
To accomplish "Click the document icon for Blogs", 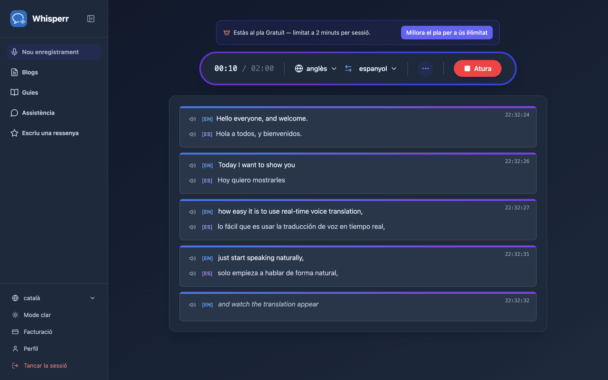I will tap(14, 72).
